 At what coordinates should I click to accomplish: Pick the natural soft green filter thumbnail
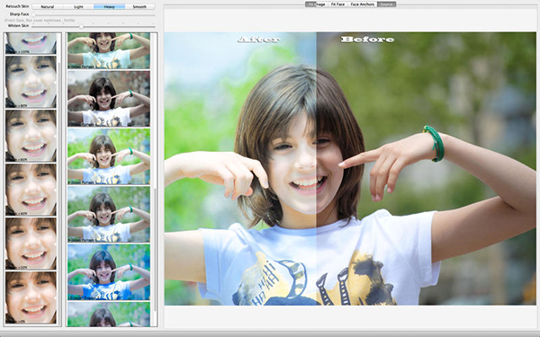coord(109,214)
